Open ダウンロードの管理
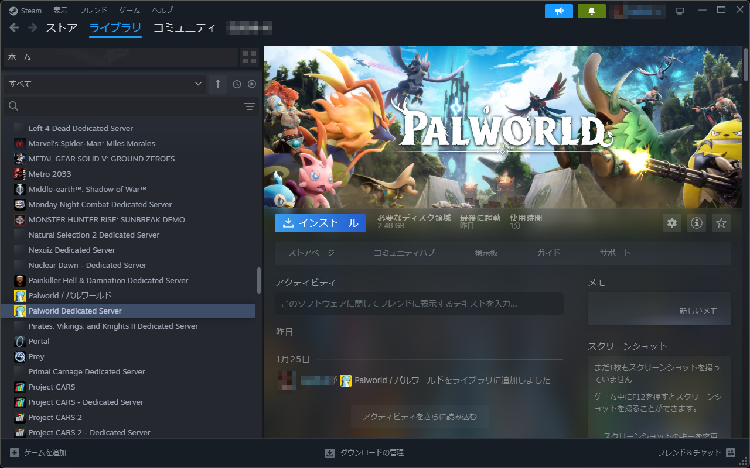This screenshot has width=750, height=468. (x=364, y=453)
